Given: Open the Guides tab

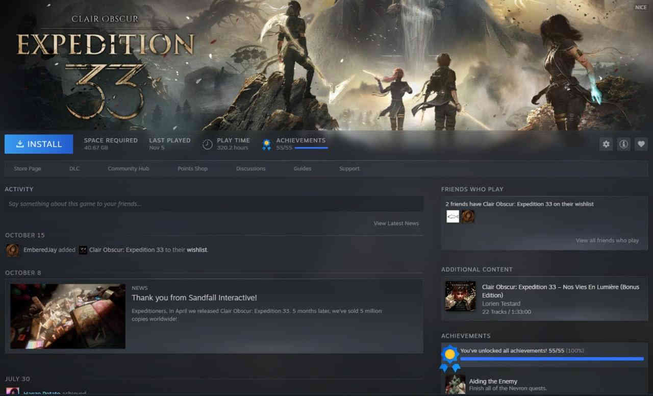Looking at the screenshot, I should coord(302,168).
